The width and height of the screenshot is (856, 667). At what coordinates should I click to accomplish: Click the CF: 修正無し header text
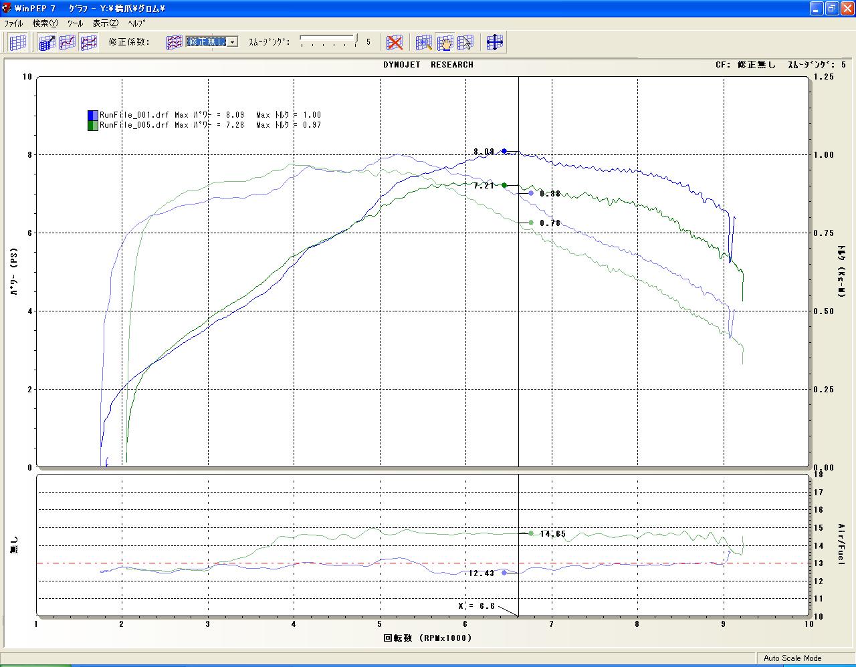click(x=745, y=65)
